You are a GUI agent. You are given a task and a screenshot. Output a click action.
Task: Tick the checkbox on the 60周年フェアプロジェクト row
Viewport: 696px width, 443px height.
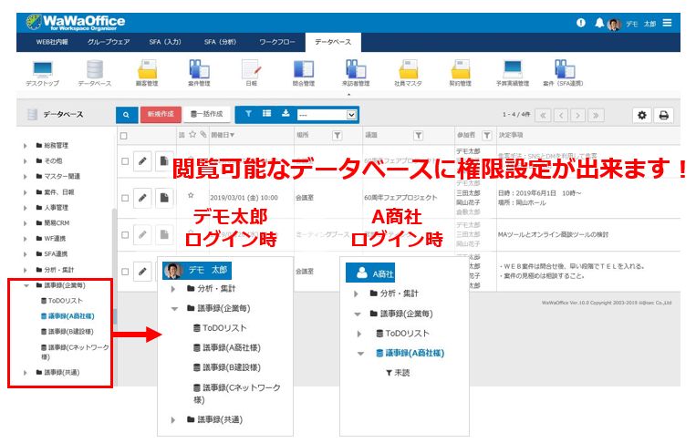coord(125,197)
